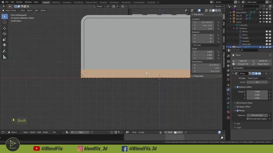Image resolution: width=273 pixels, height=153 pixels.
Task: Select the Move tool
Action: (x=5, y=28)
